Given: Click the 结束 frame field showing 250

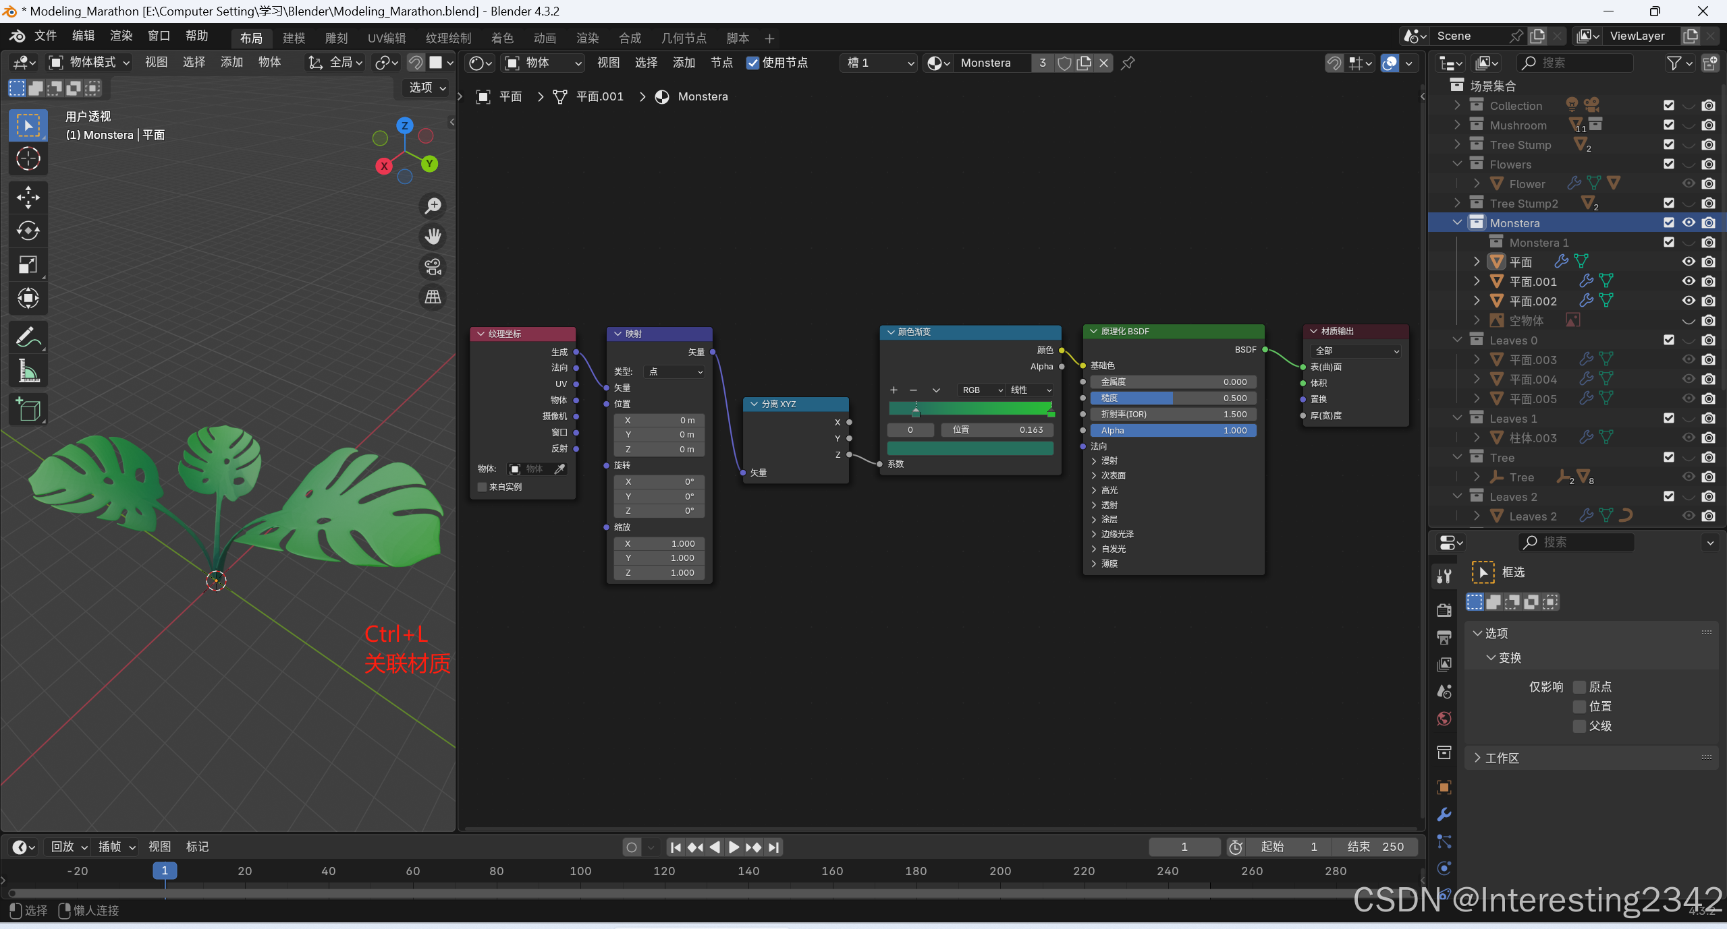Looking at the screenshot, I should [x=1375, y=847].
